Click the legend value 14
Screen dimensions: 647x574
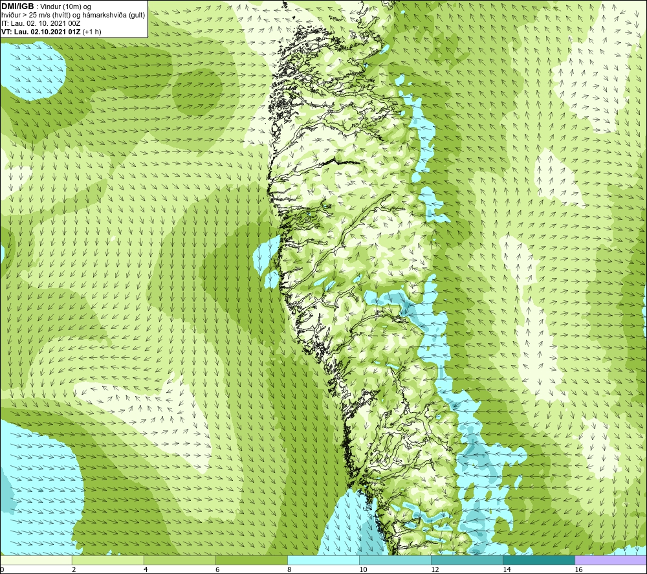(507, 570)
